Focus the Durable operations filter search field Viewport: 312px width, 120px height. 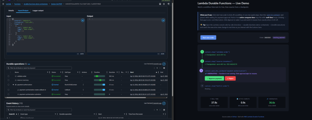click(39, 68)
